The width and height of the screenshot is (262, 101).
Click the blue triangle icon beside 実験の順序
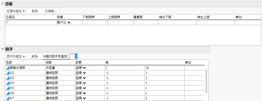point(8,68)
